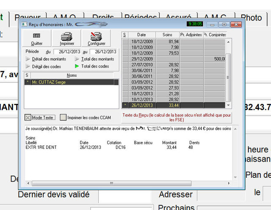Switch to the Photo tab

(251, 17)
